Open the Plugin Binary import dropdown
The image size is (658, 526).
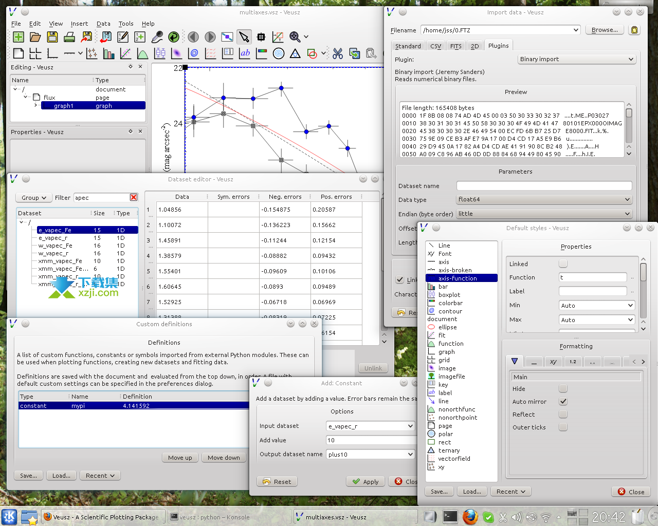coord(577,59)
